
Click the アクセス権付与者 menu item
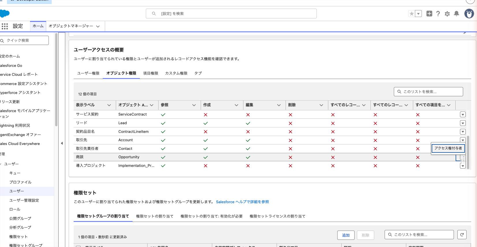tap(448, 148)
